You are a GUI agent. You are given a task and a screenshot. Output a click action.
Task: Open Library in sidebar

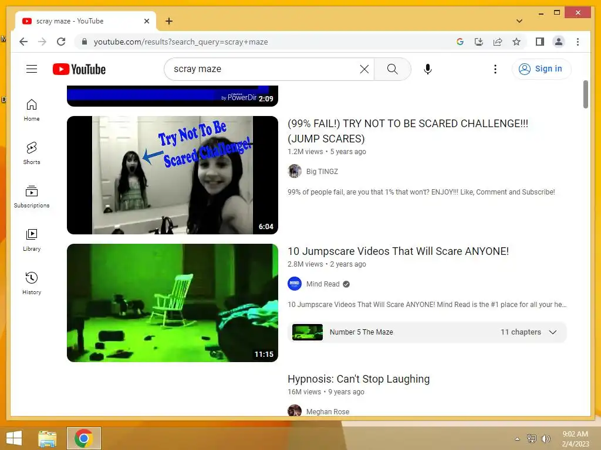[x=32, y=240]
